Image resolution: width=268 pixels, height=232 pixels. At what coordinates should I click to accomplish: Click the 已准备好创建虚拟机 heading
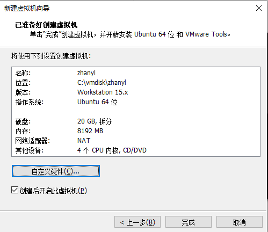(46, 25)
